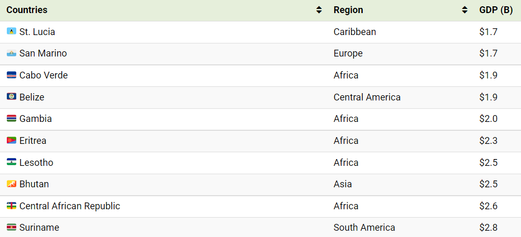Click the Cabo Verde flag icon

(x=12, y=75)
